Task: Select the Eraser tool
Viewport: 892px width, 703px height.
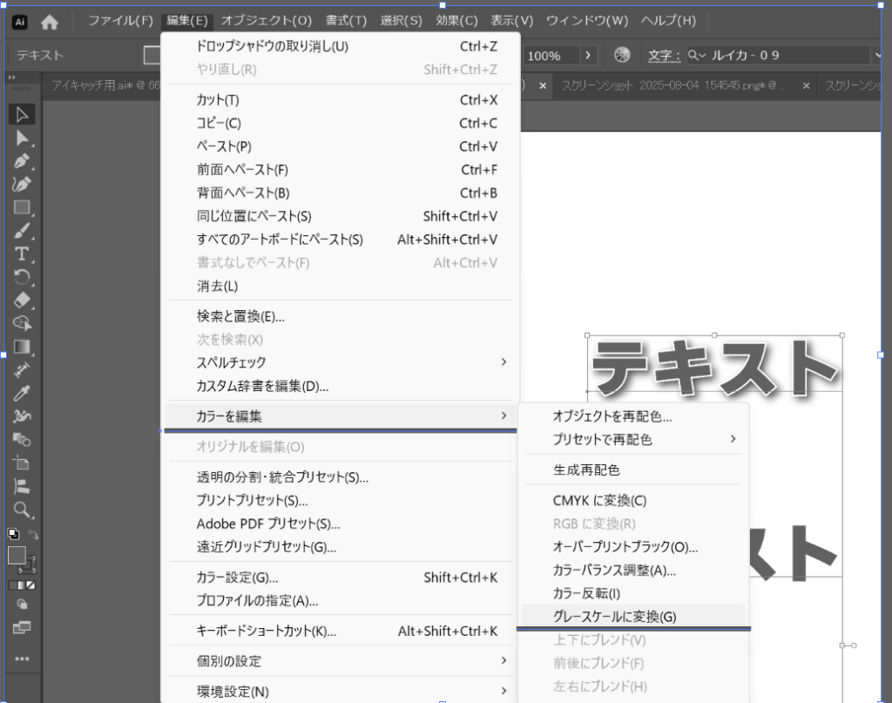Action: (x=22, y=301)
